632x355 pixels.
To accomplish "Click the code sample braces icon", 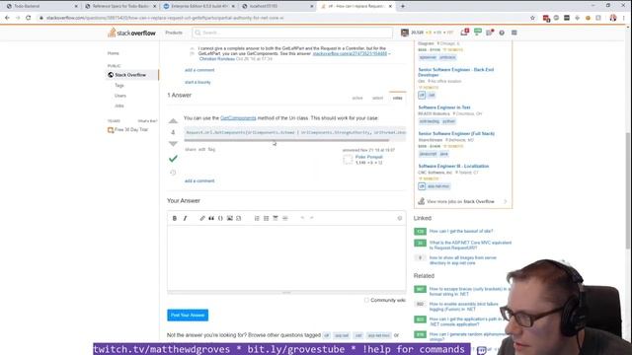I will (x=220, y=218).
